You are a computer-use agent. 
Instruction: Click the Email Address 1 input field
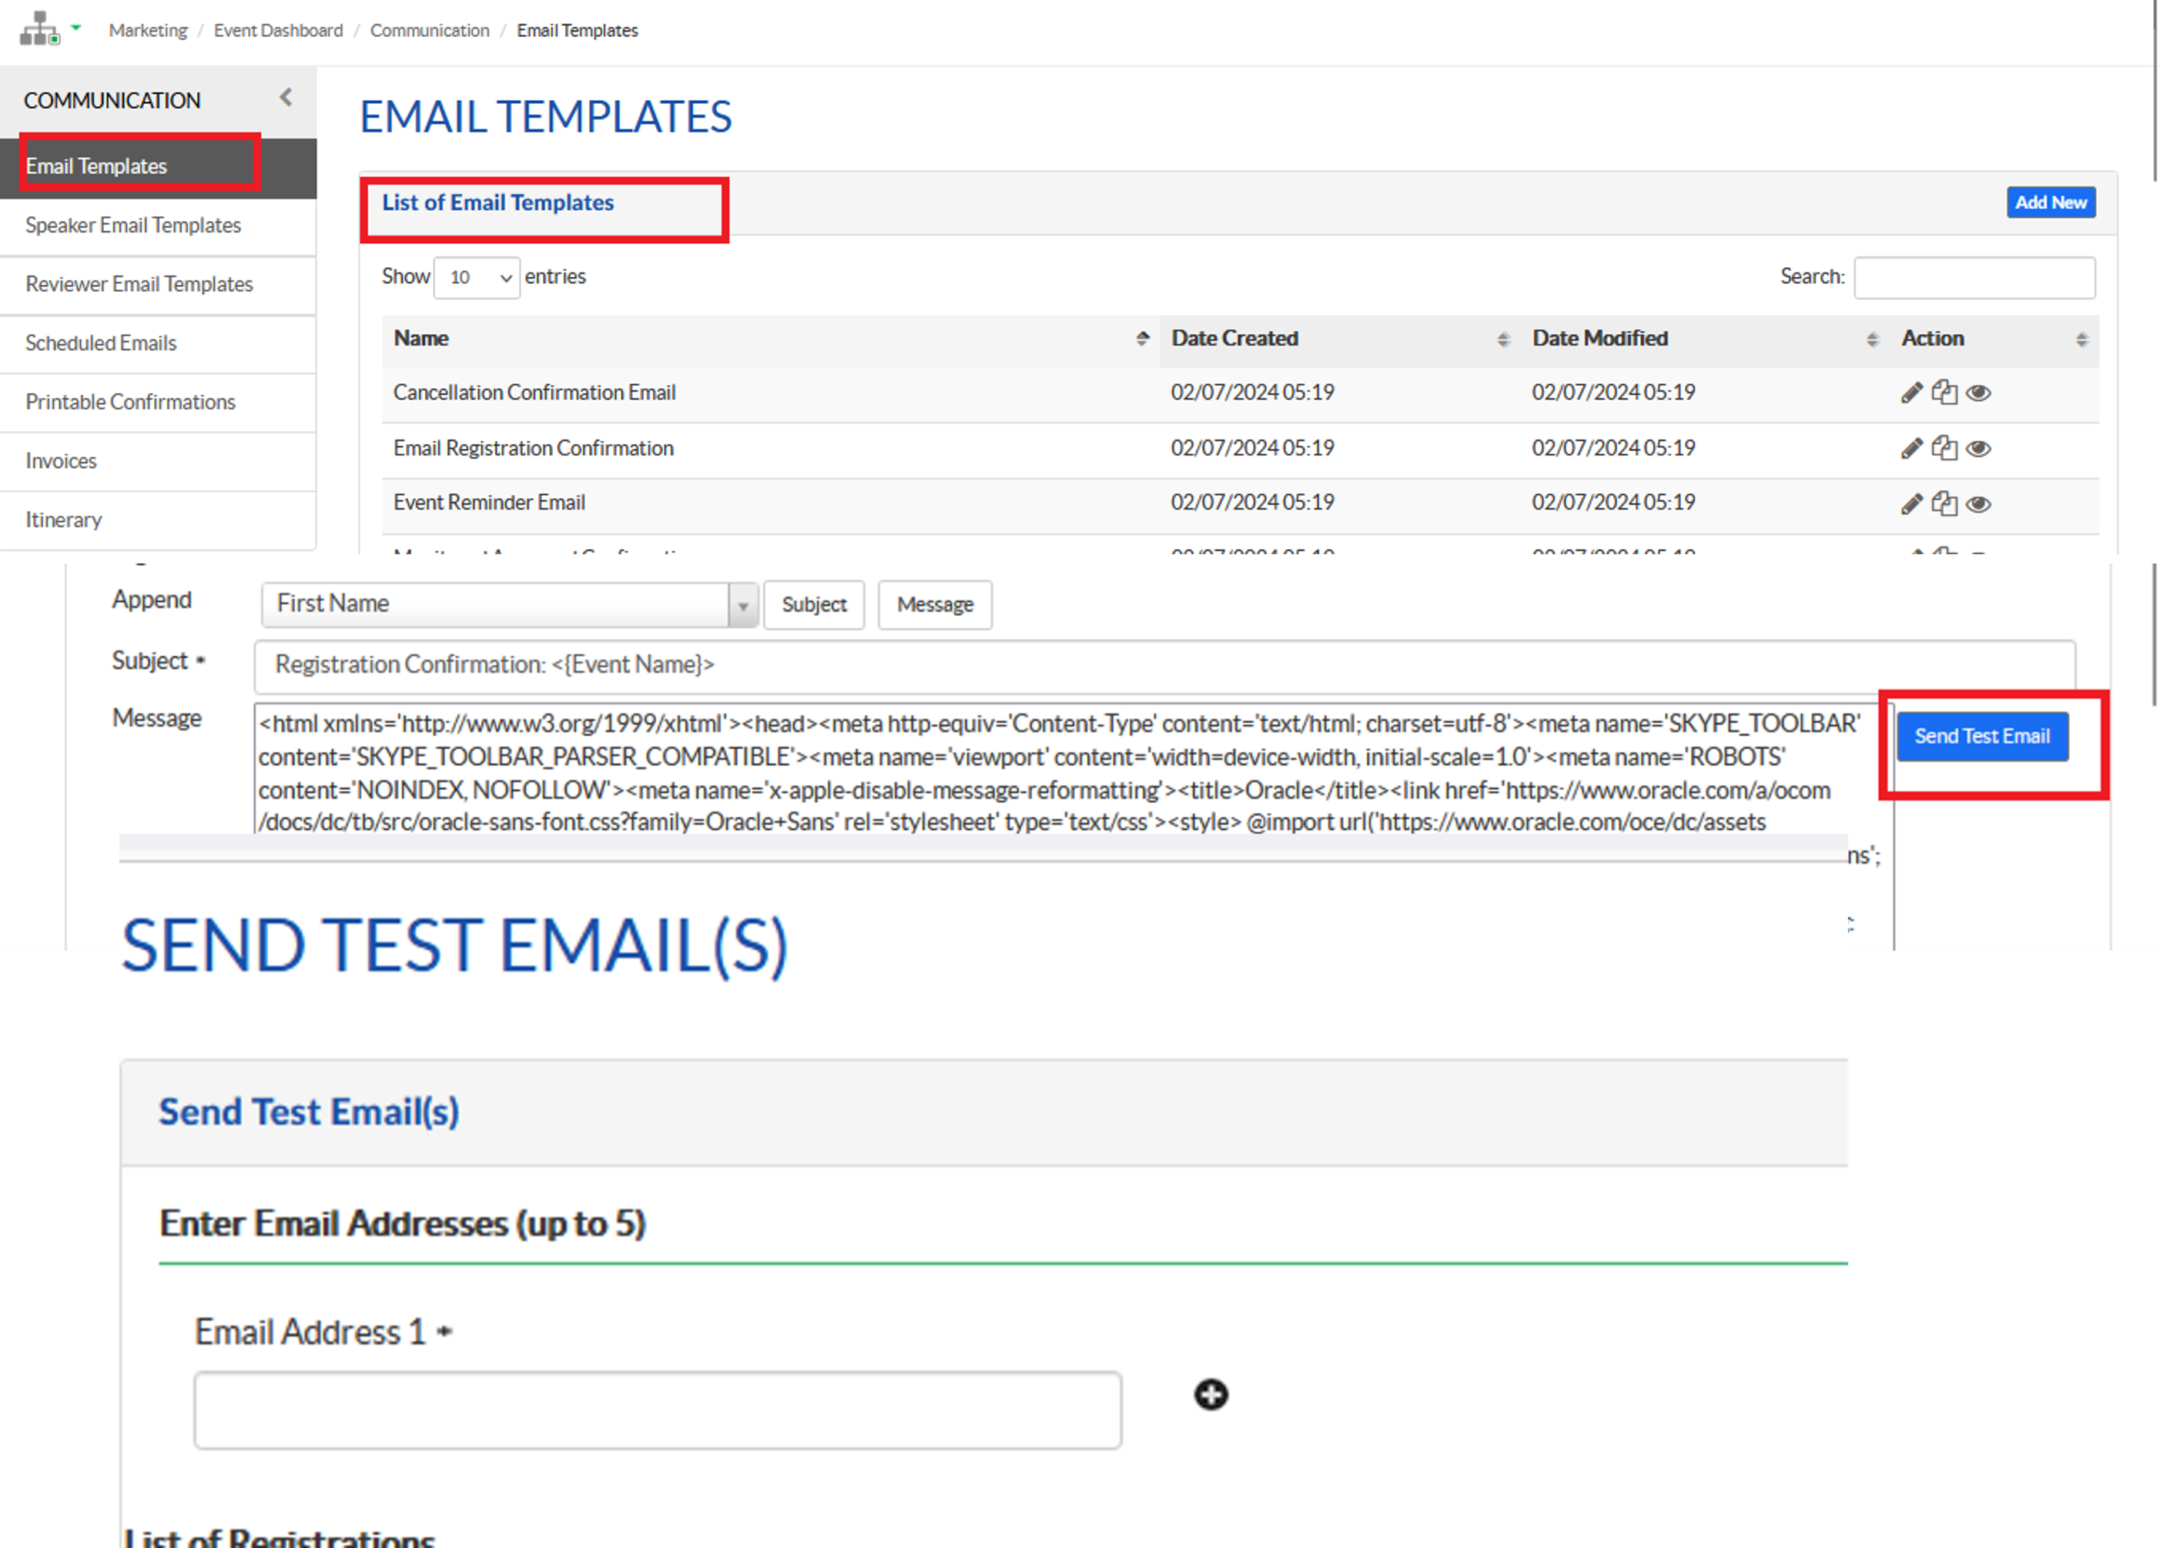coord(657,1410)
